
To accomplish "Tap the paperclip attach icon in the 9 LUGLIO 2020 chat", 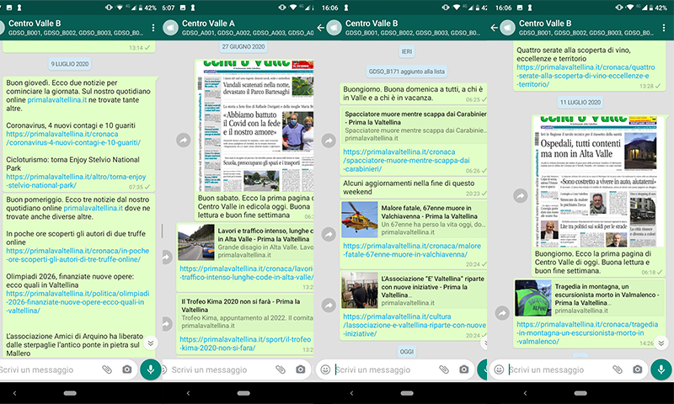I will click(107, 369).
